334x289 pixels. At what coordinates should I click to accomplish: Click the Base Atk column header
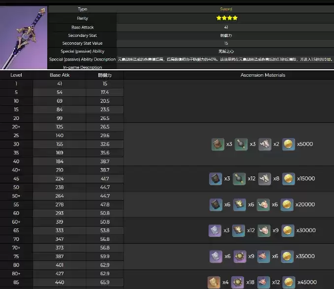coord(59,75)
